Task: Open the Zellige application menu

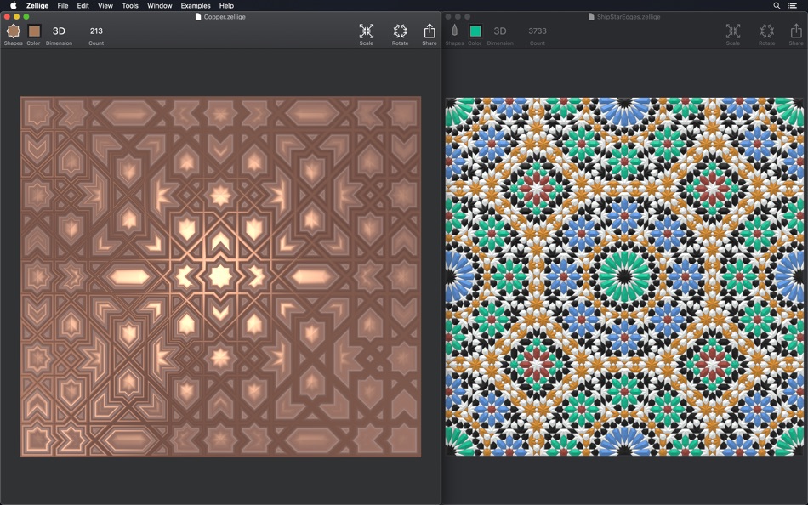Action: [x=37, y=6]
